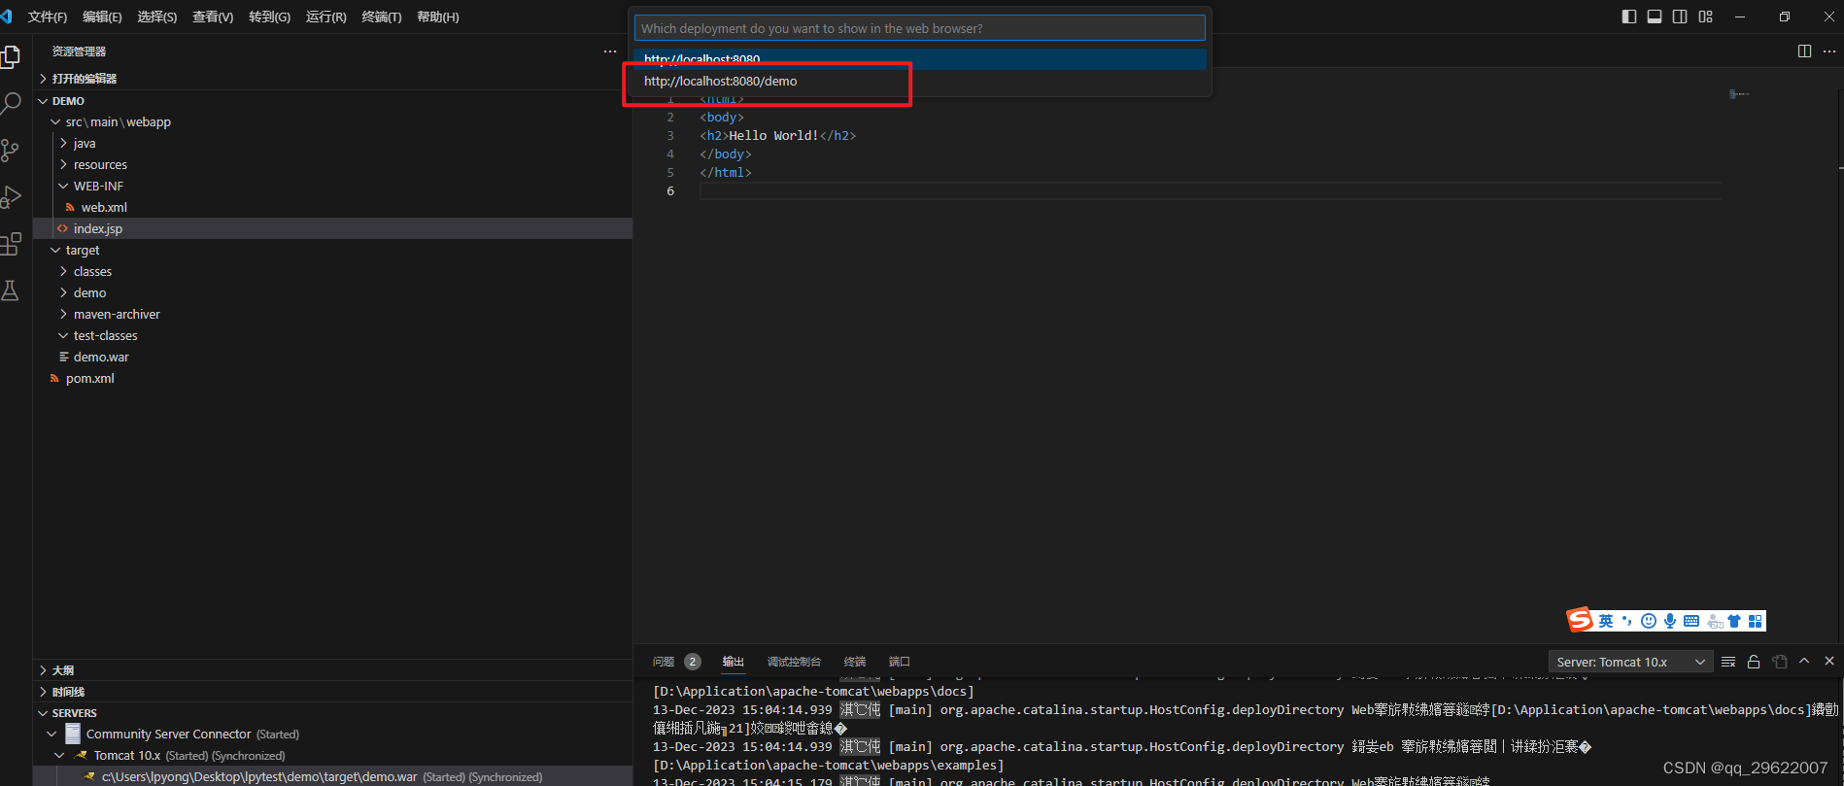Click Sogou voice input microphone icon
Viewport: 1844px width, 786px height.
[1670, 621]
